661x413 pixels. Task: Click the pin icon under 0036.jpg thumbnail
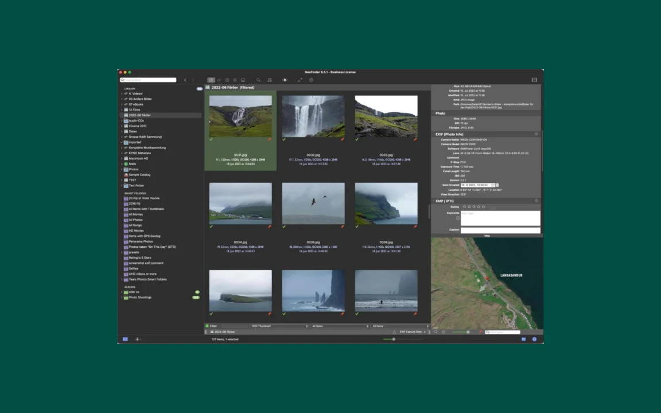(415, 227)
